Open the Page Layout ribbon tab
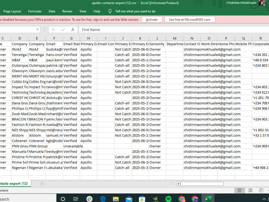The image size is (269, 202). 12,11
